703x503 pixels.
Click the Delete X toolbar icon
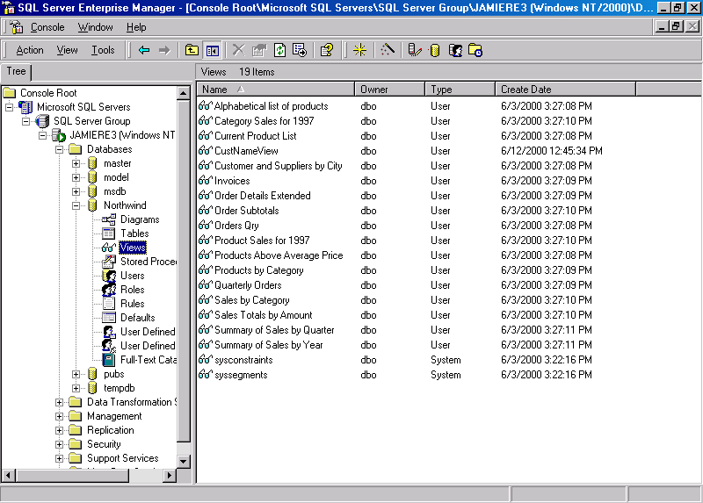[x=239, y=50]
